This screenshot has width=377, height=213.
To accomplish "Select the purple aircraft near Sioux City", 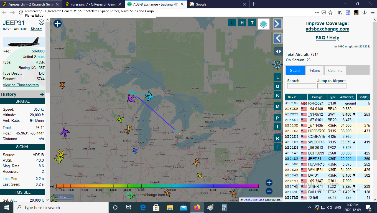I will pos(65,132).
